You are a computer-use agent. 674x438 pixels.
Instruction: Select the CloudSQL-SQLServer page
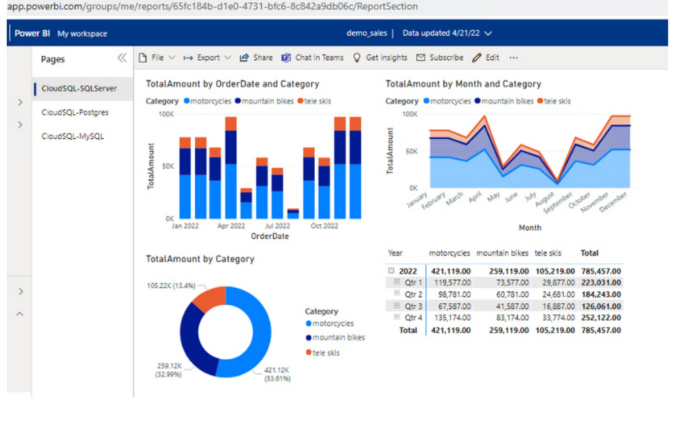click(x=80, y=88)
